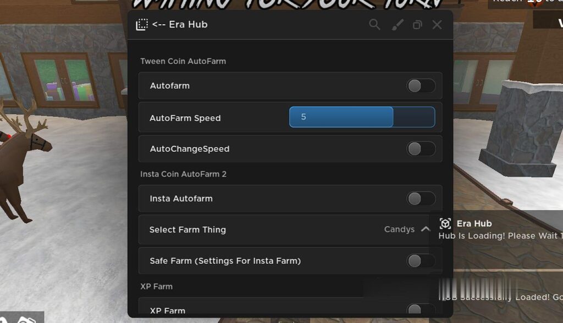Viewport: 563px width, 323px height.
Task: Click the Tween Coin AutoFarm section header
Action: [183, 61]
